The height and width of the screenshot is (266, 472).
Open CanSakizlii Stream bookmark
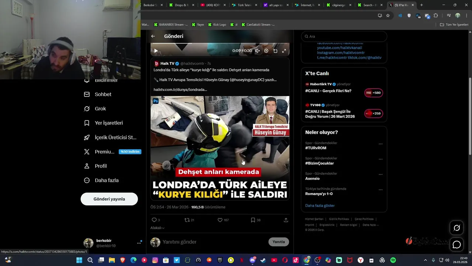tap(258, 25)
